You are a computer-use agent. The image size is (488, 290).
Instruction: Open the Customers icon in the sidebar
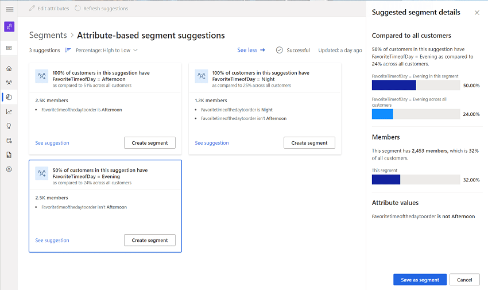(x=9, y=83)
